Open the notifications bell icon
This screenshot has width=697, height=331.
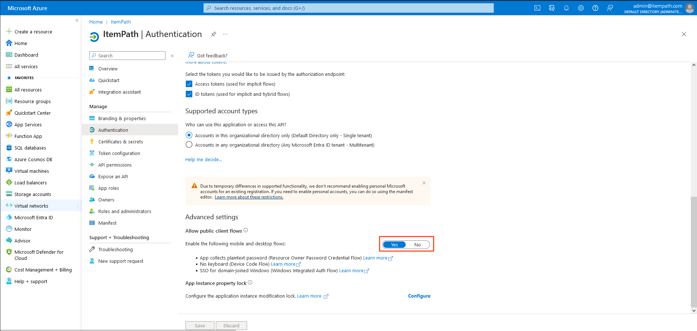point(566,8)
